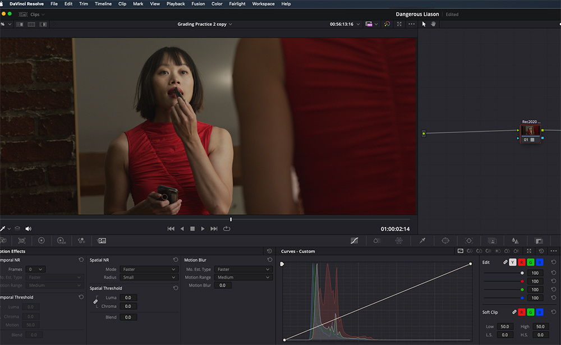Open the Spatial NR Radius dropdown
This screenshot has height=345, width=561.
tap(149, 277)
